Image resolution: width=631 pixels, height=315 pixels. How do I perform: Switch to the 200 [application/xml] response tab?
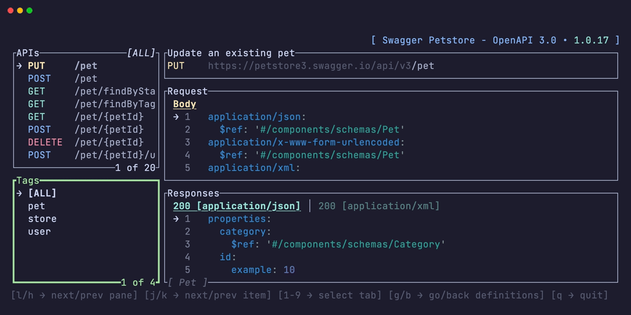pyautogui.click(x=379, y=206)
